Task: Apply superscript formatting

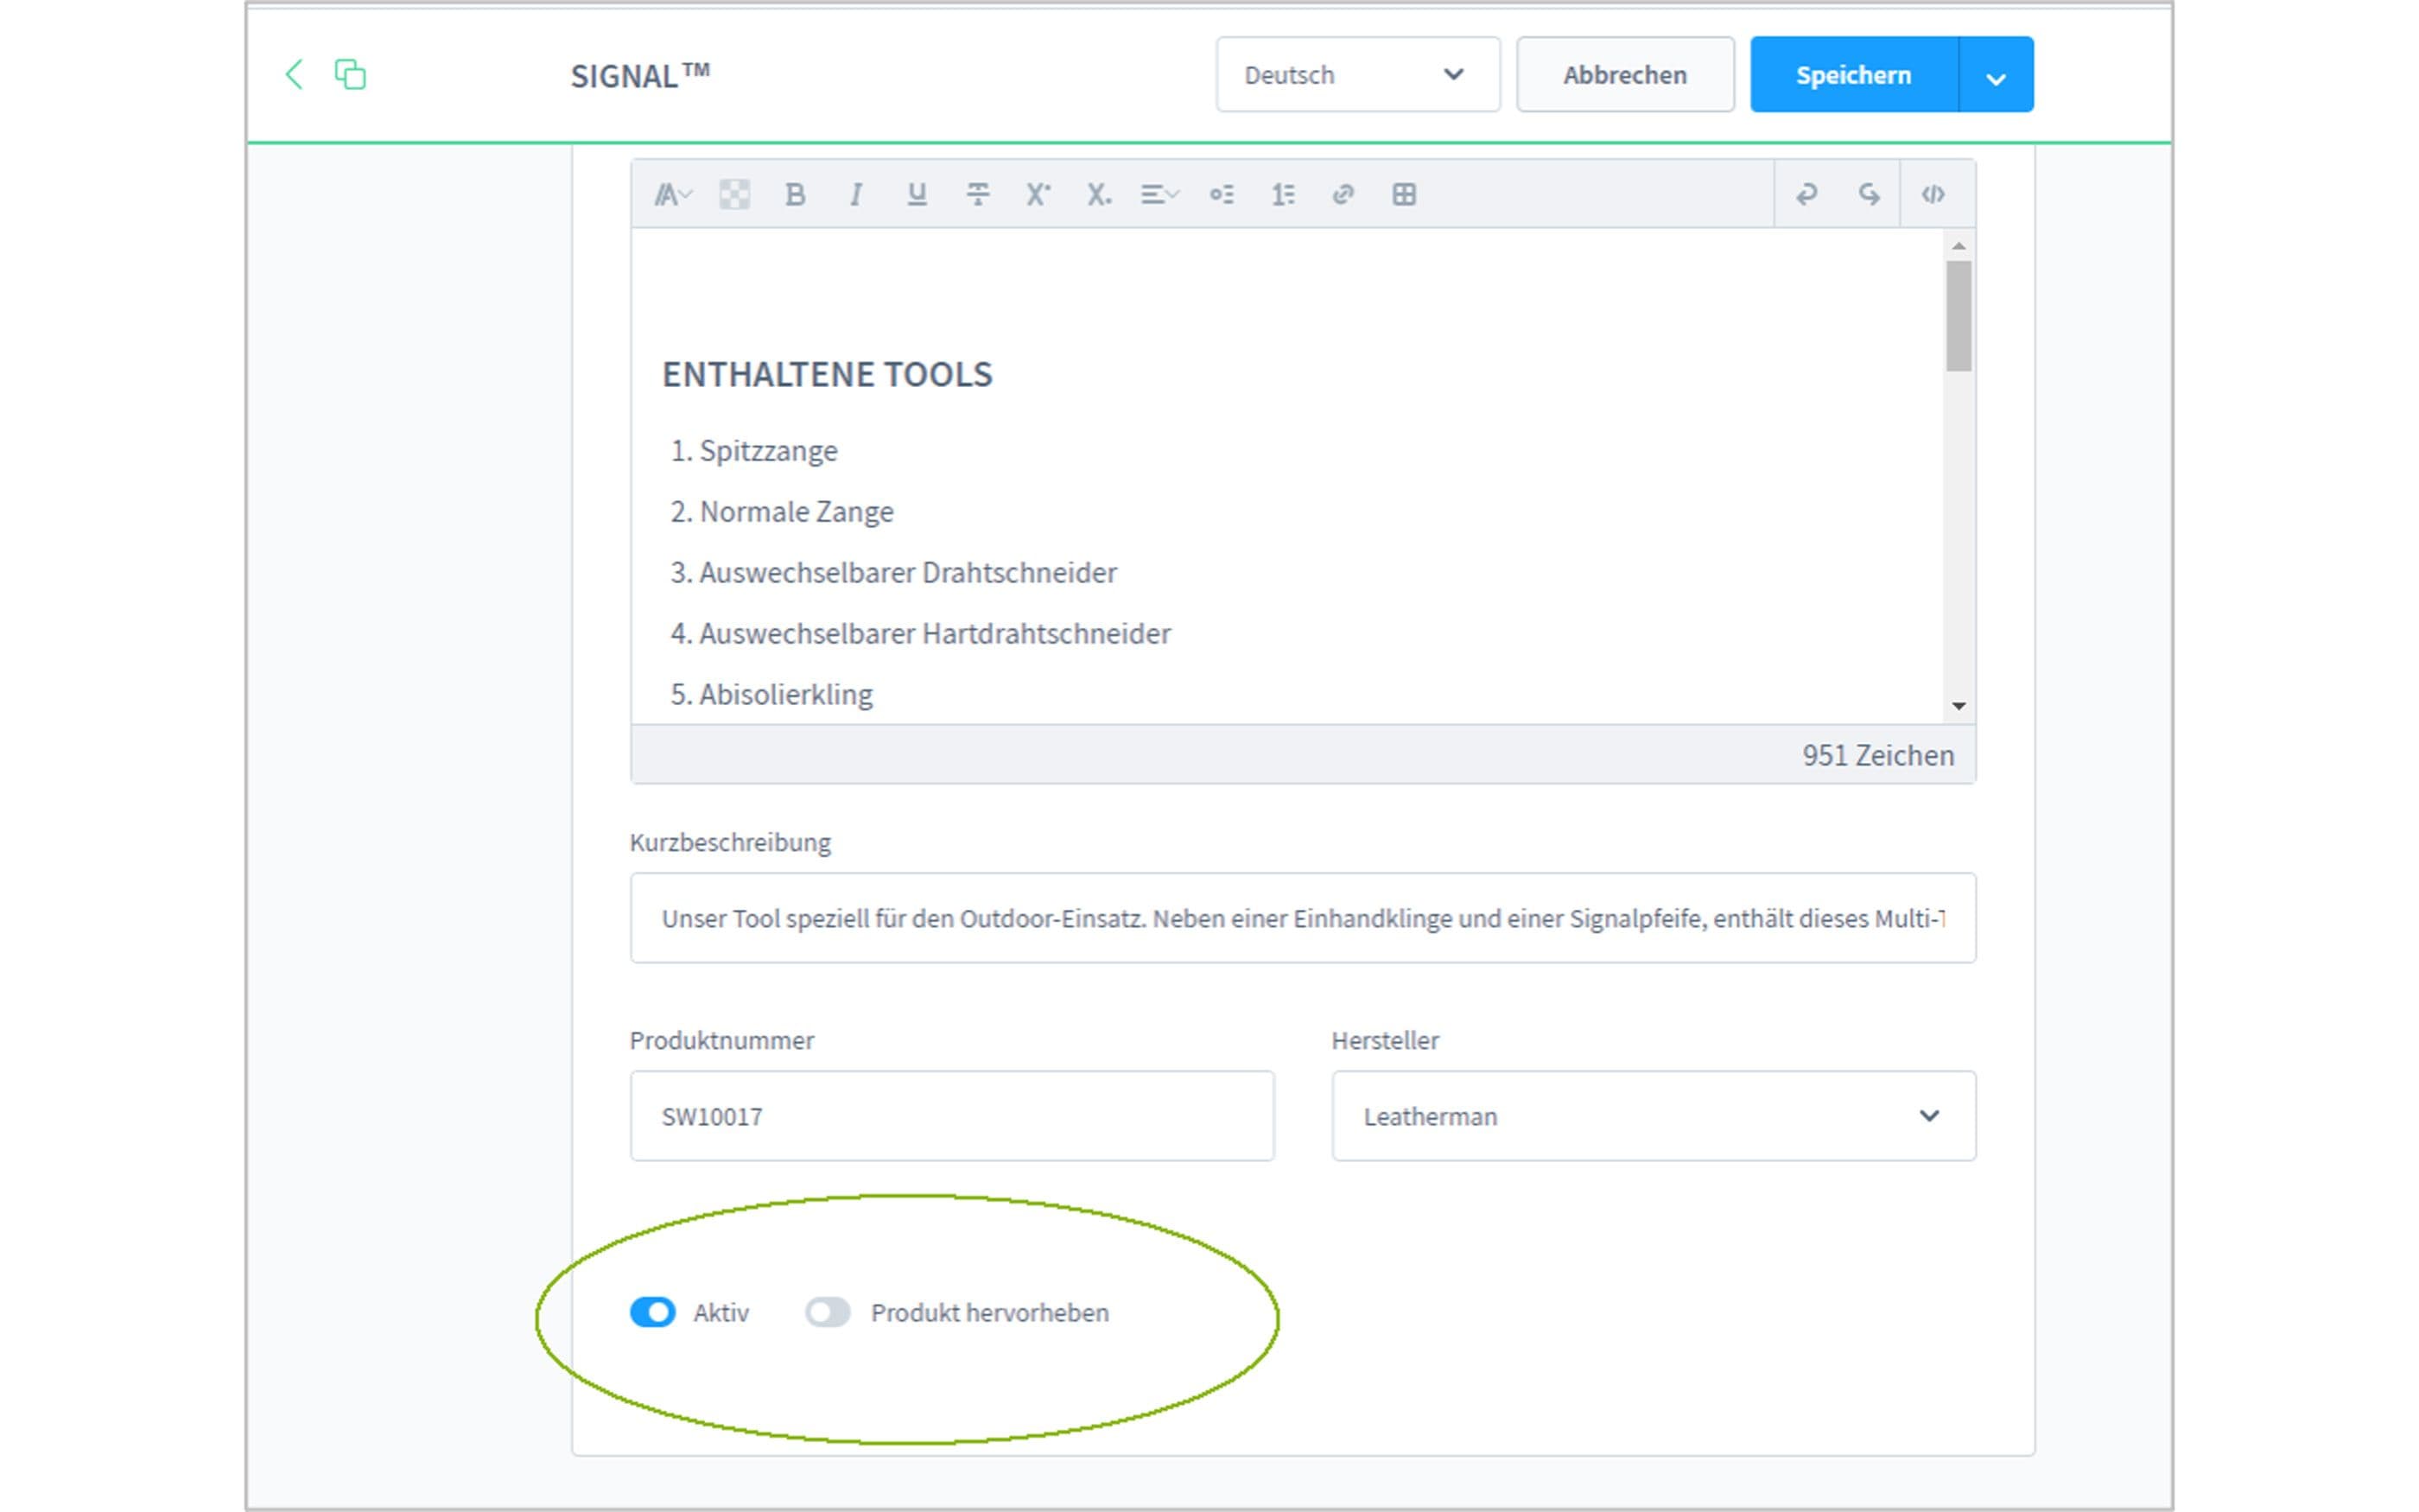Action: click(x=1038, y=194)
